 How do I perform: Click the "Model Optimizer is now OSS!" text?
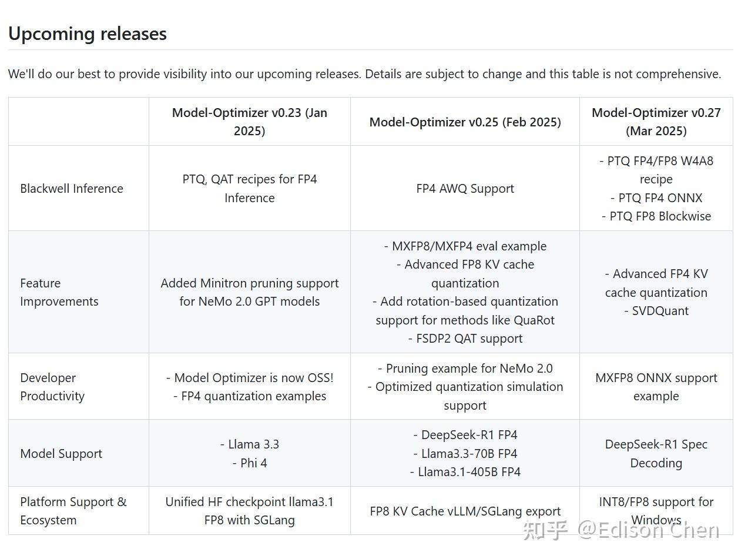[253, 378]
